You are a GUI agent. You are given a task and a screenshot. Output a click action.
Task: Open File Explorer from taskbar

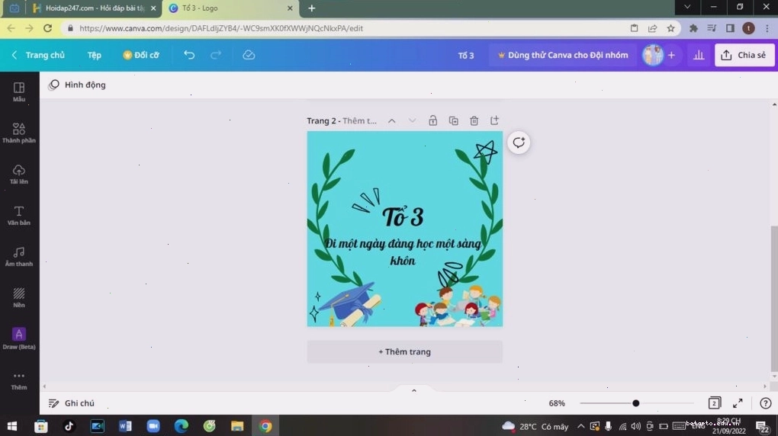237,426
